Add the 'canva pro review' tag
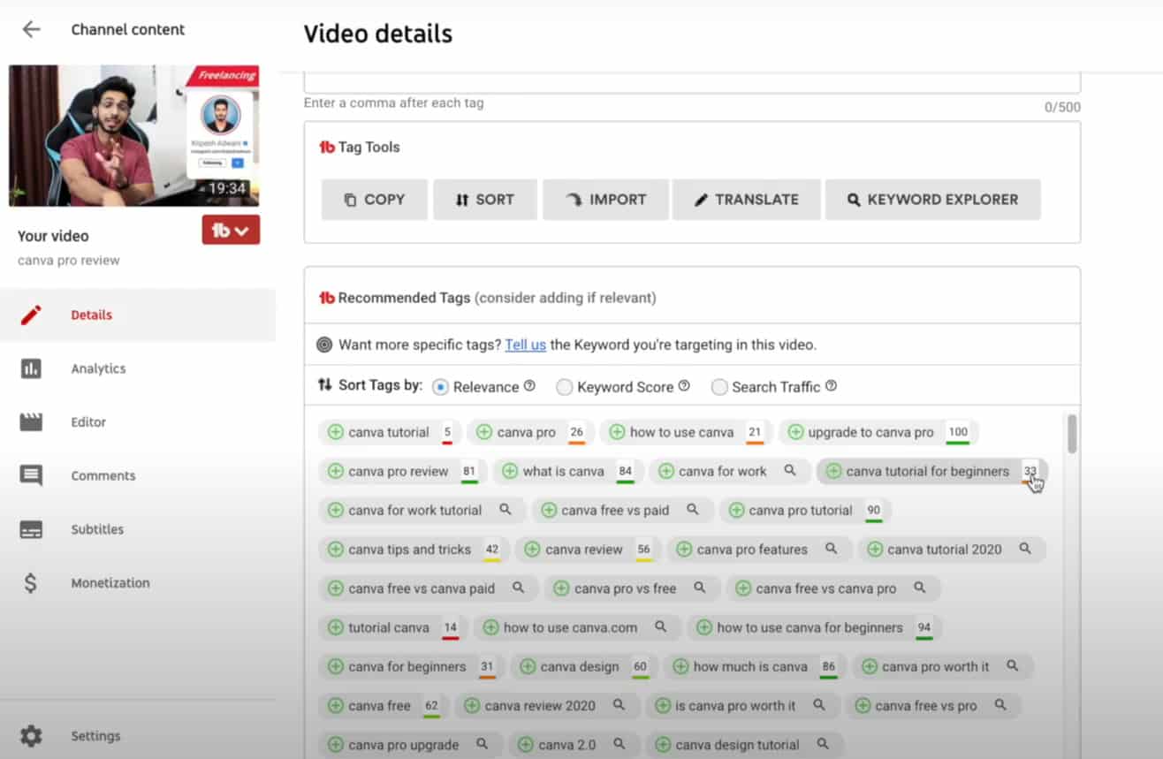This screenshot has height=759, width=1163. point(336,471)
